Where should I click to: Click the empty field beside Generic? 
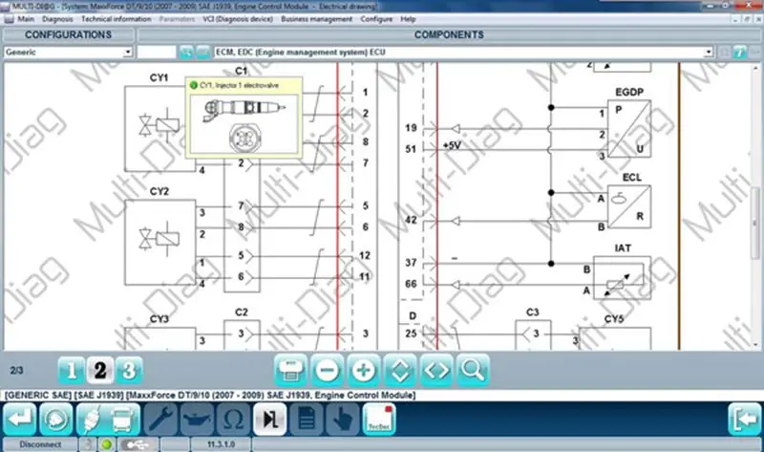(x=157, y=52)
